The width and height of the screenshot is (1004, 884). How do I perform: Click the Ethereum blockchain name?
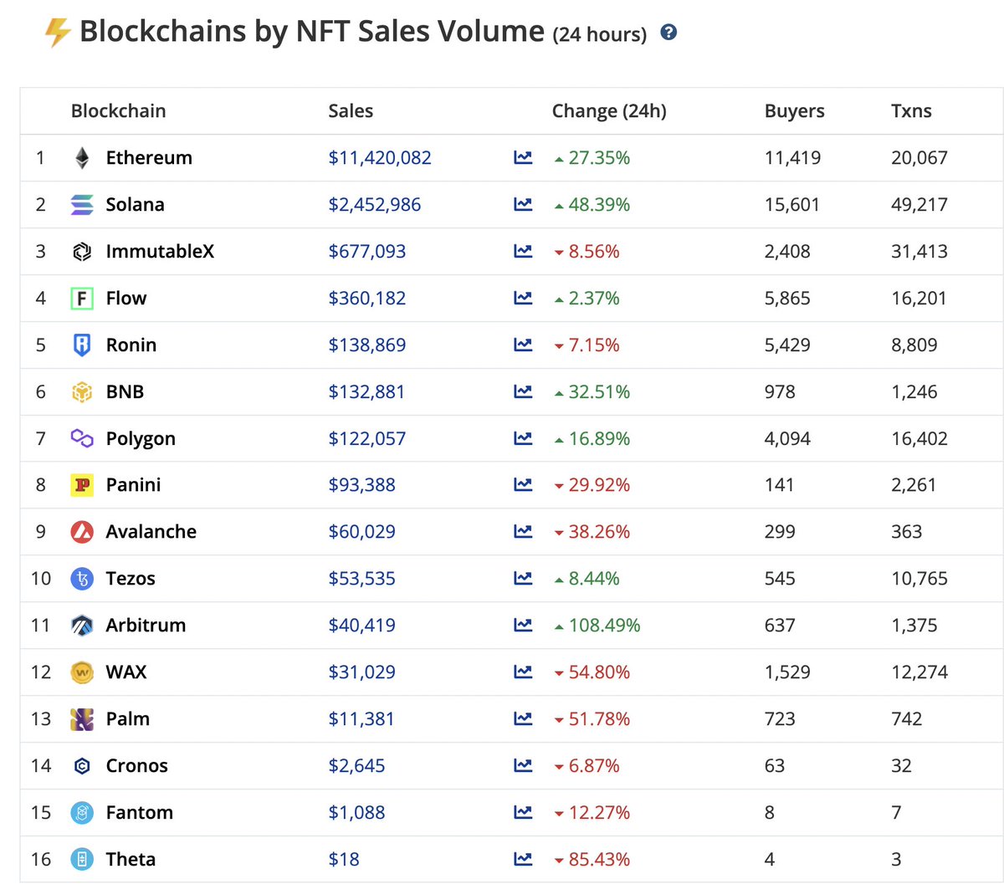coord(149,157)
